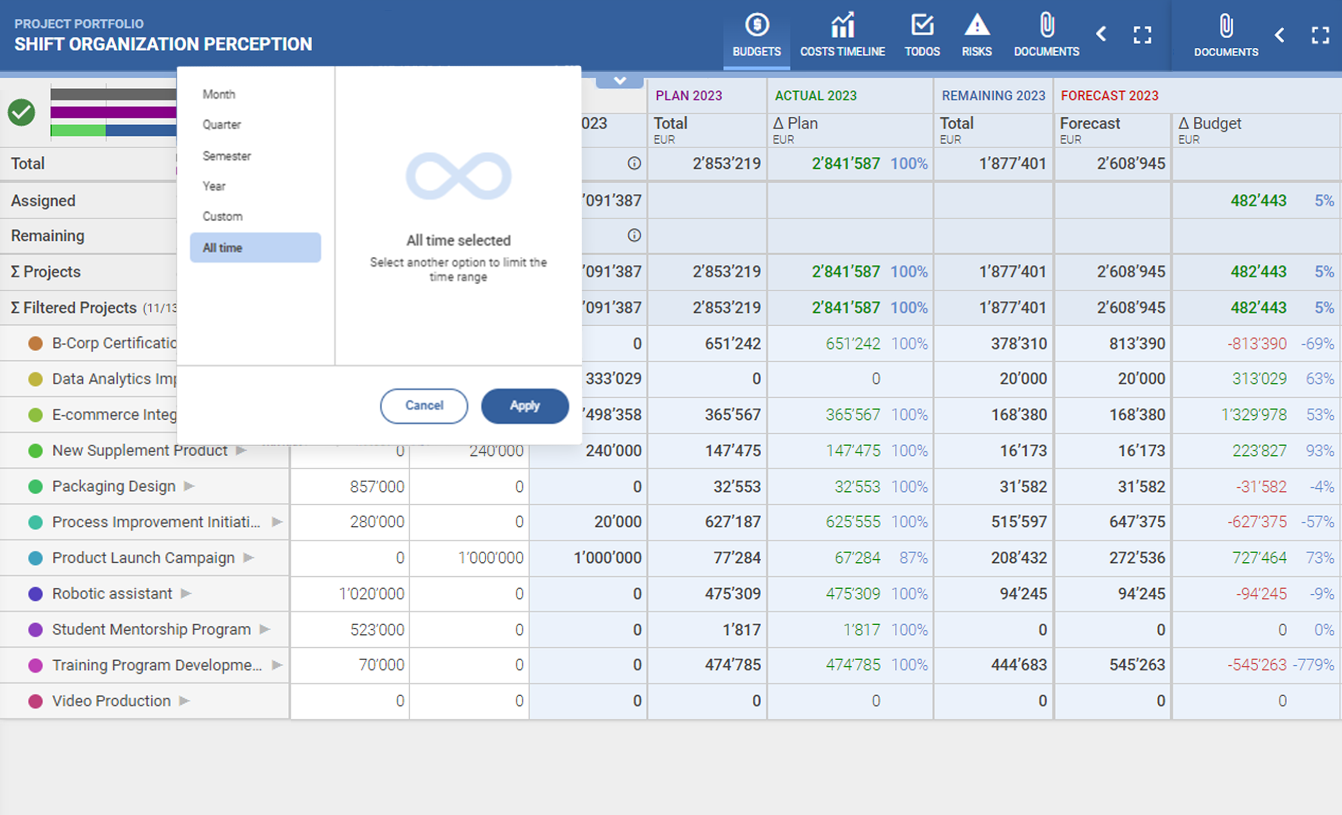This screenshot has height=815, width=1342.
Task: Expand Robotic assistant row arrow
Action: 186,593
